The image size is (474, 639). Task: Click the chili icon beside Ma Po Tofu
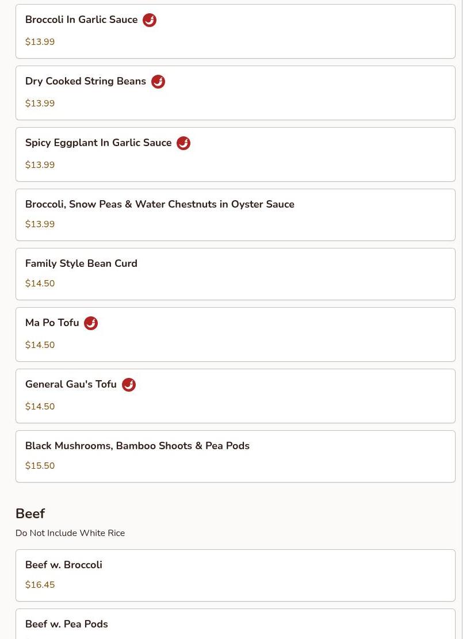pyautogui.click(x=91, y=323)
